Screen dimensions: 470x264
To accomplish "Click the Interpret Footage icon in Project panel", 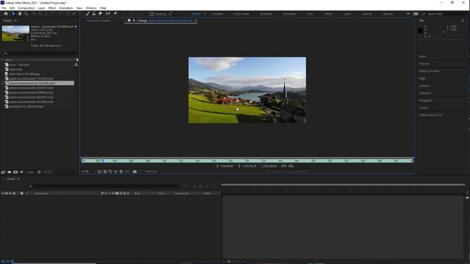I will pos(3,172).
